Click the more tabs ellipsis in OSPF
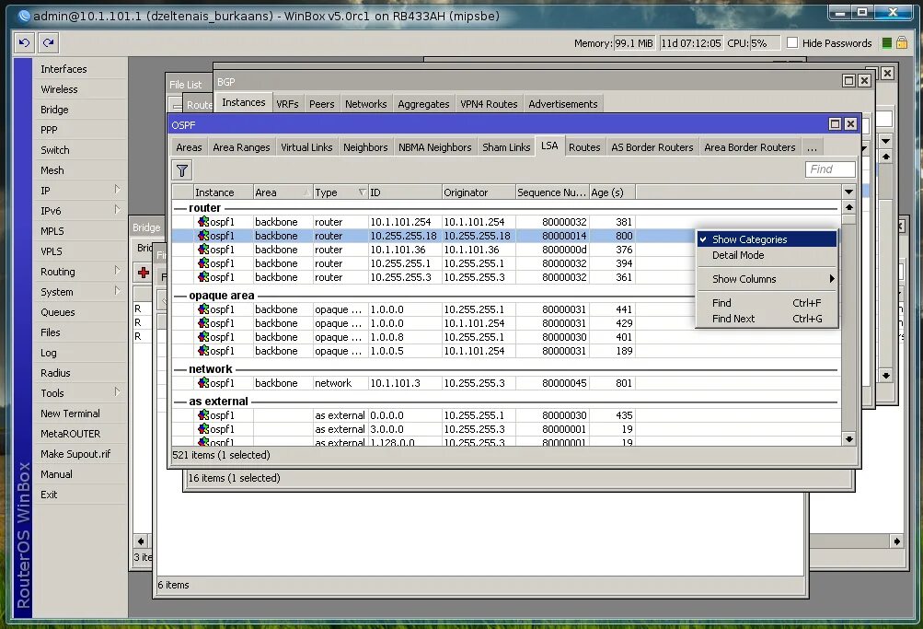Viewport: 923px width, 629px height. [812, 147]
